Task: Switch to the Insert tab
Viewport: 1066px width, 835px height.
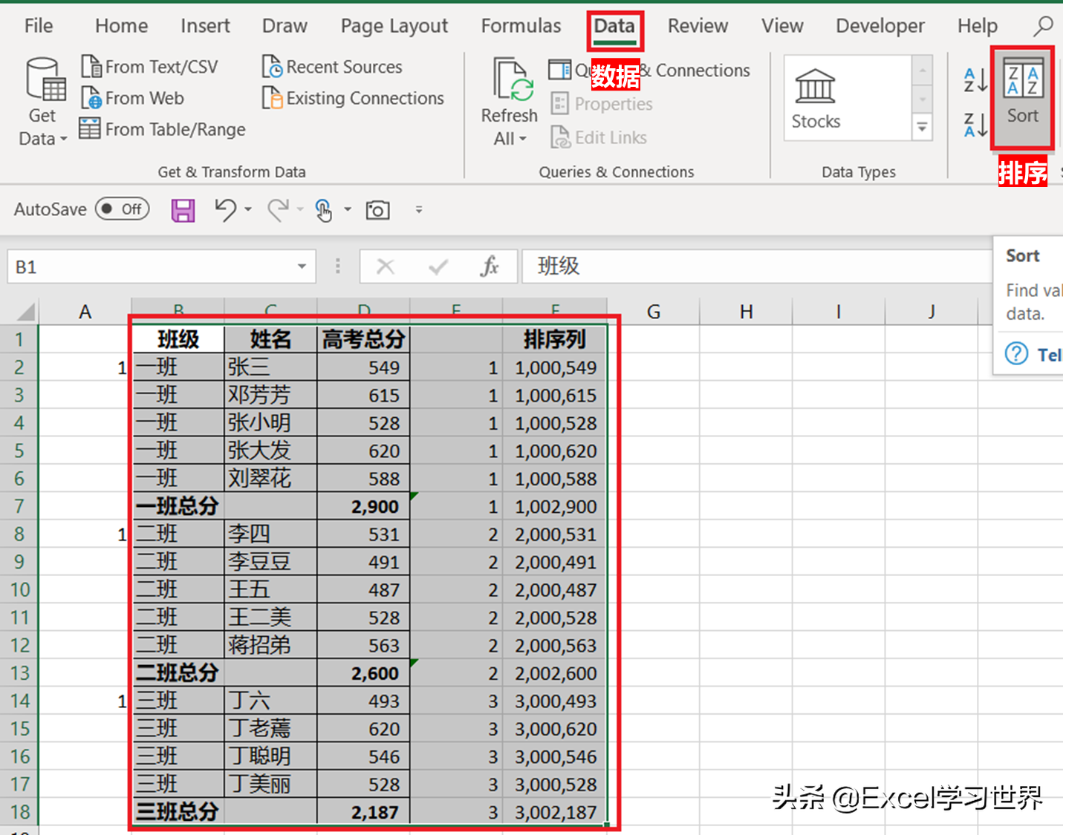Action: tap(205, 26)
